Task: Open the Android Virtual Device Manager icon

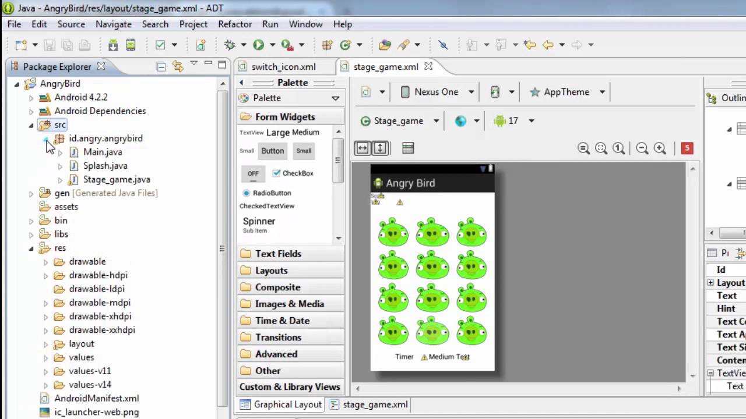Action: coord(131,45)
